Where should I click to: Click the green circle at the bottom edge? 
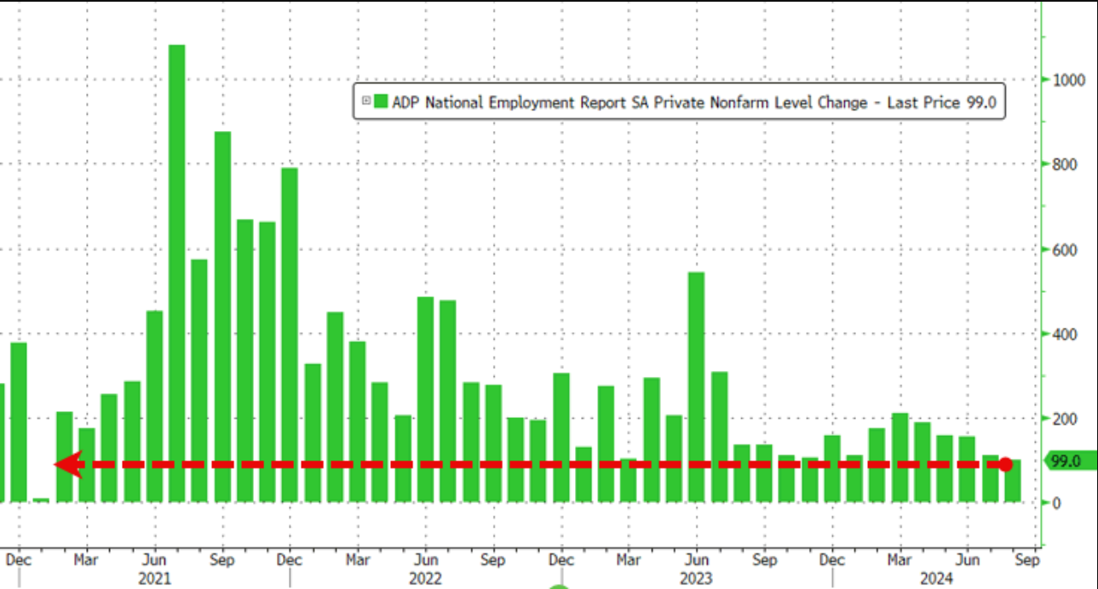pos(559,586)
